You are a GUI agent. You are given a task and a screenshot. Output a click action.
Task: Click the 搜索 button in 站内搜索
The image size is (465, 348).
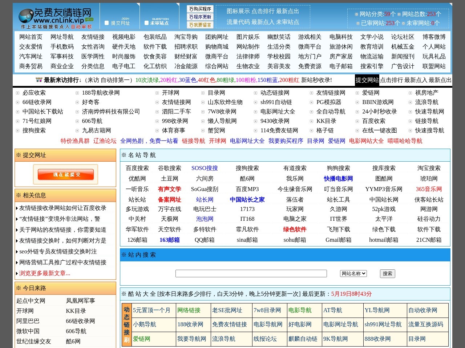pyautogui.click(x=387, y=274)
